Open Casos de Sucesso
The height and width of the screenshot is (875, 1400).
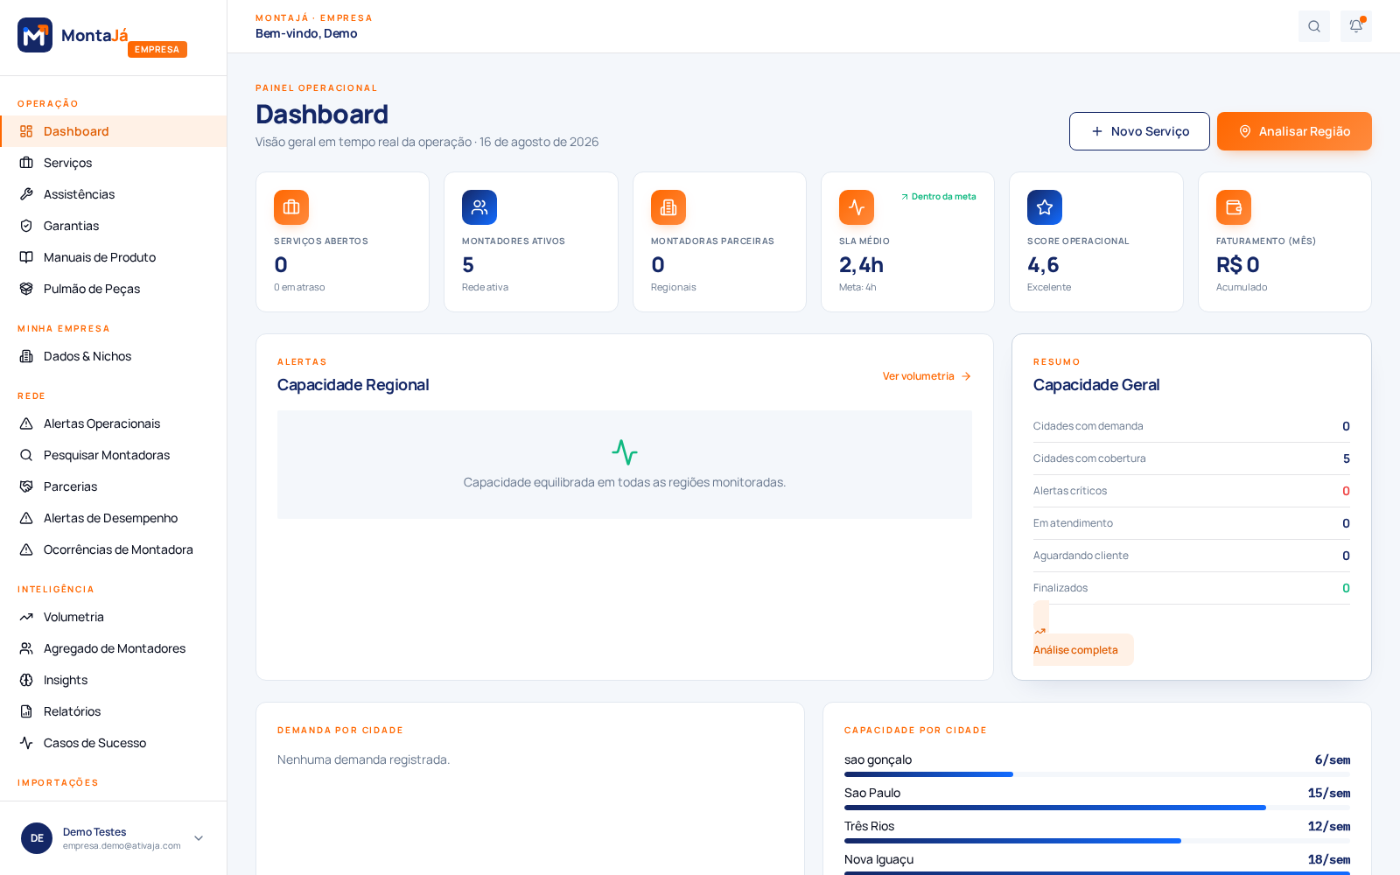114,743
